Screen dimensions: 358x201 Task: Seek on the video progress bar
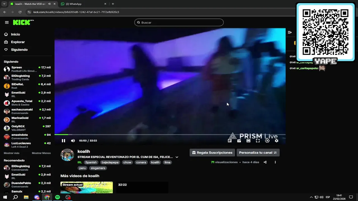click(x=170, y=135)
